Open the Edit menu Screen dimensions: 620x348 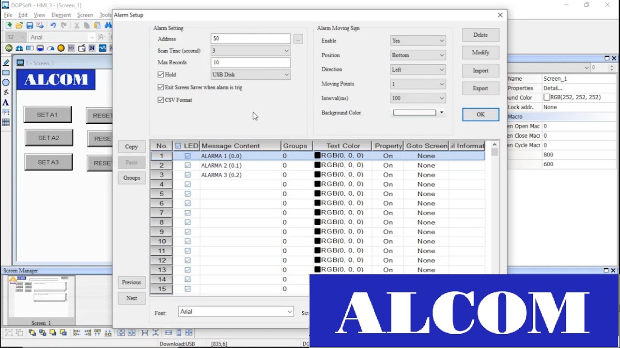click(x=23, y=15)
